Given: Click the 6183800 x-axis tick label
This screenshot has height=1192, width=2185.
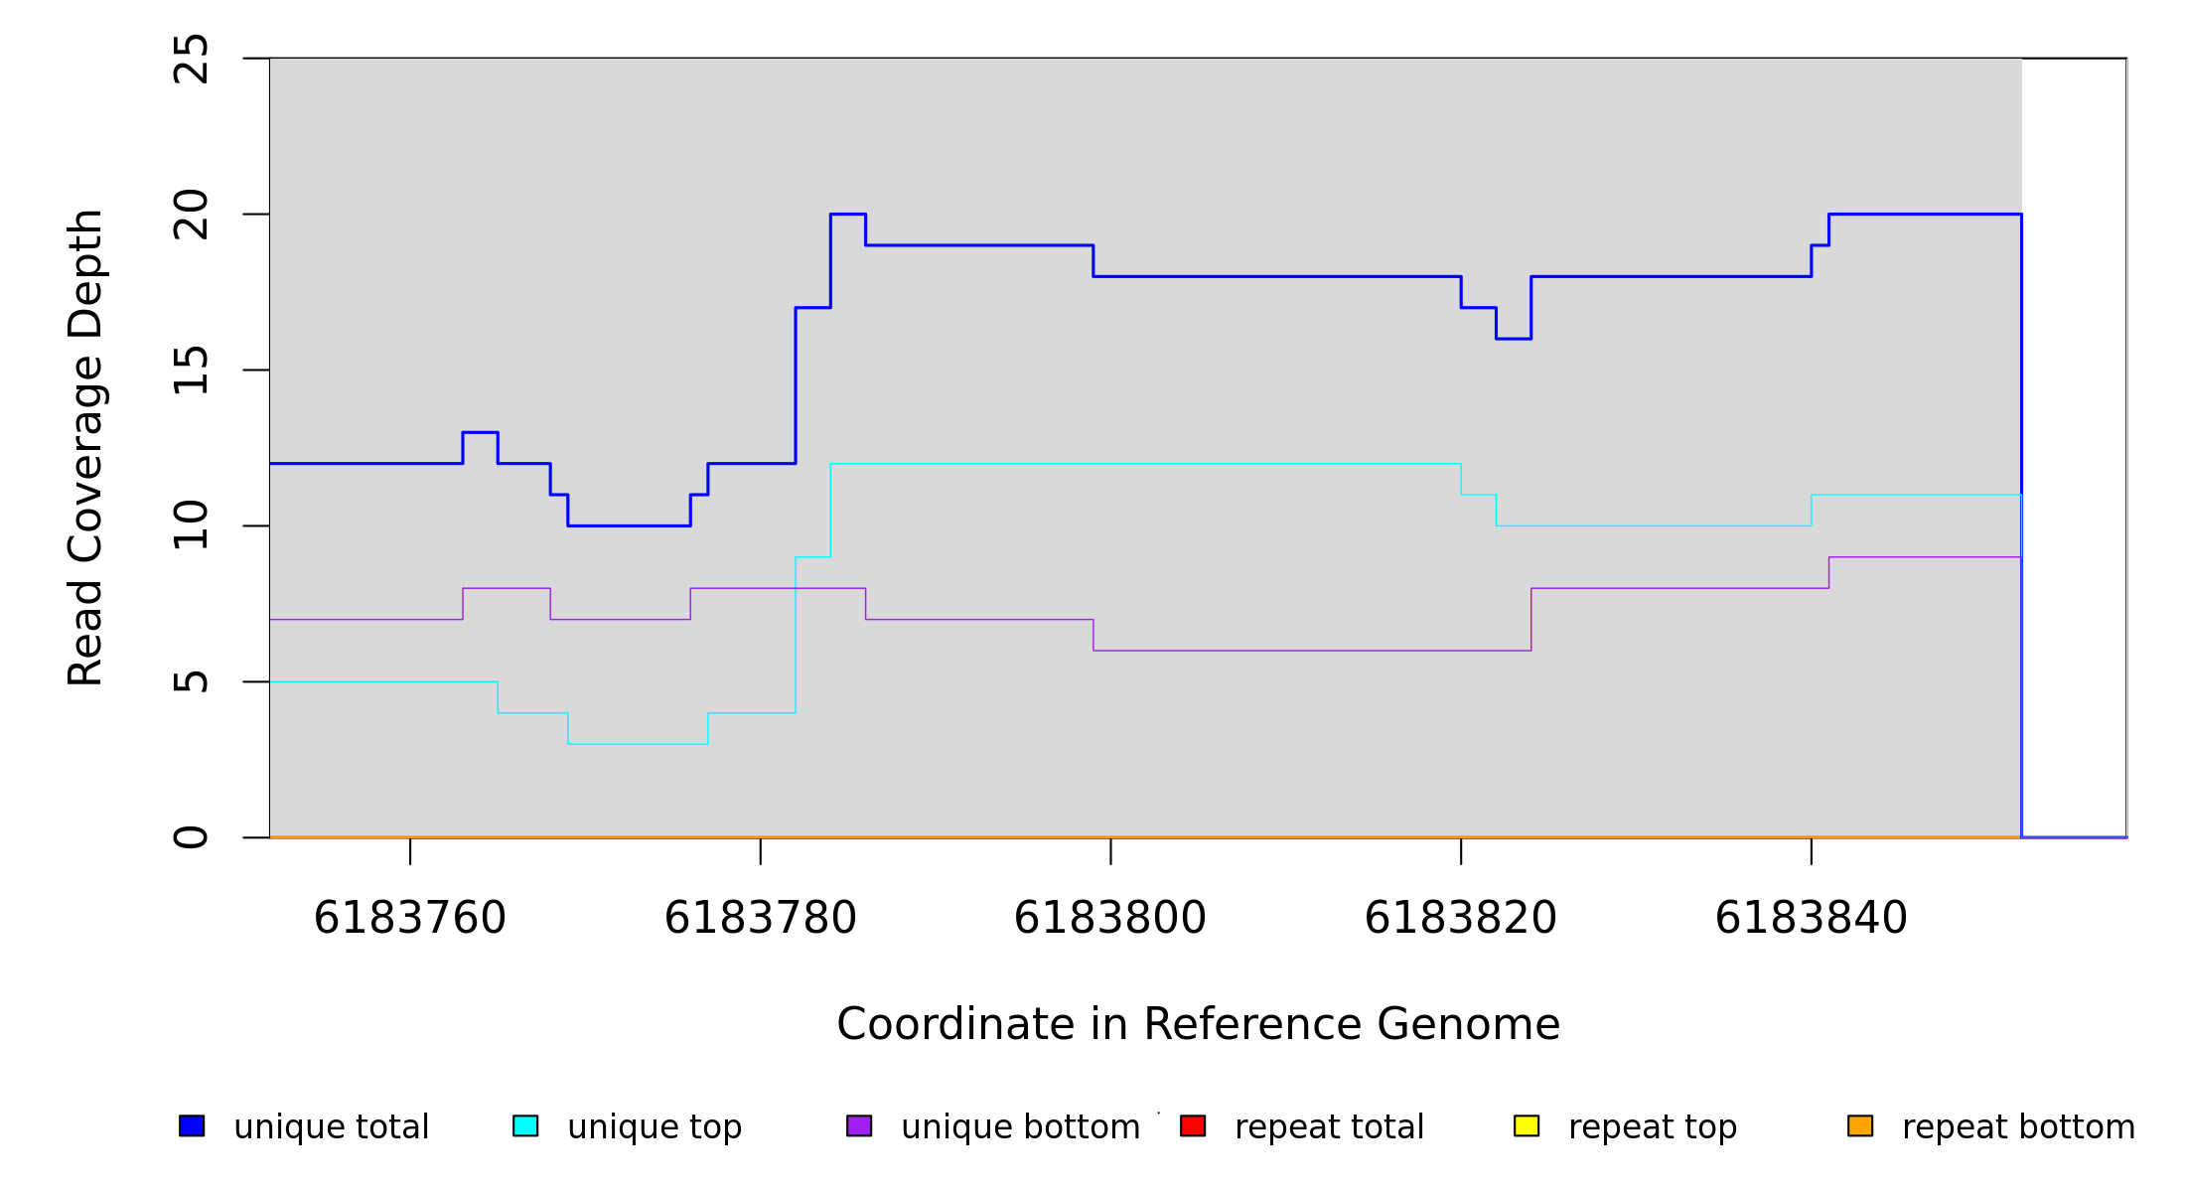Looking at the screenshot, I should [1110, 918].
